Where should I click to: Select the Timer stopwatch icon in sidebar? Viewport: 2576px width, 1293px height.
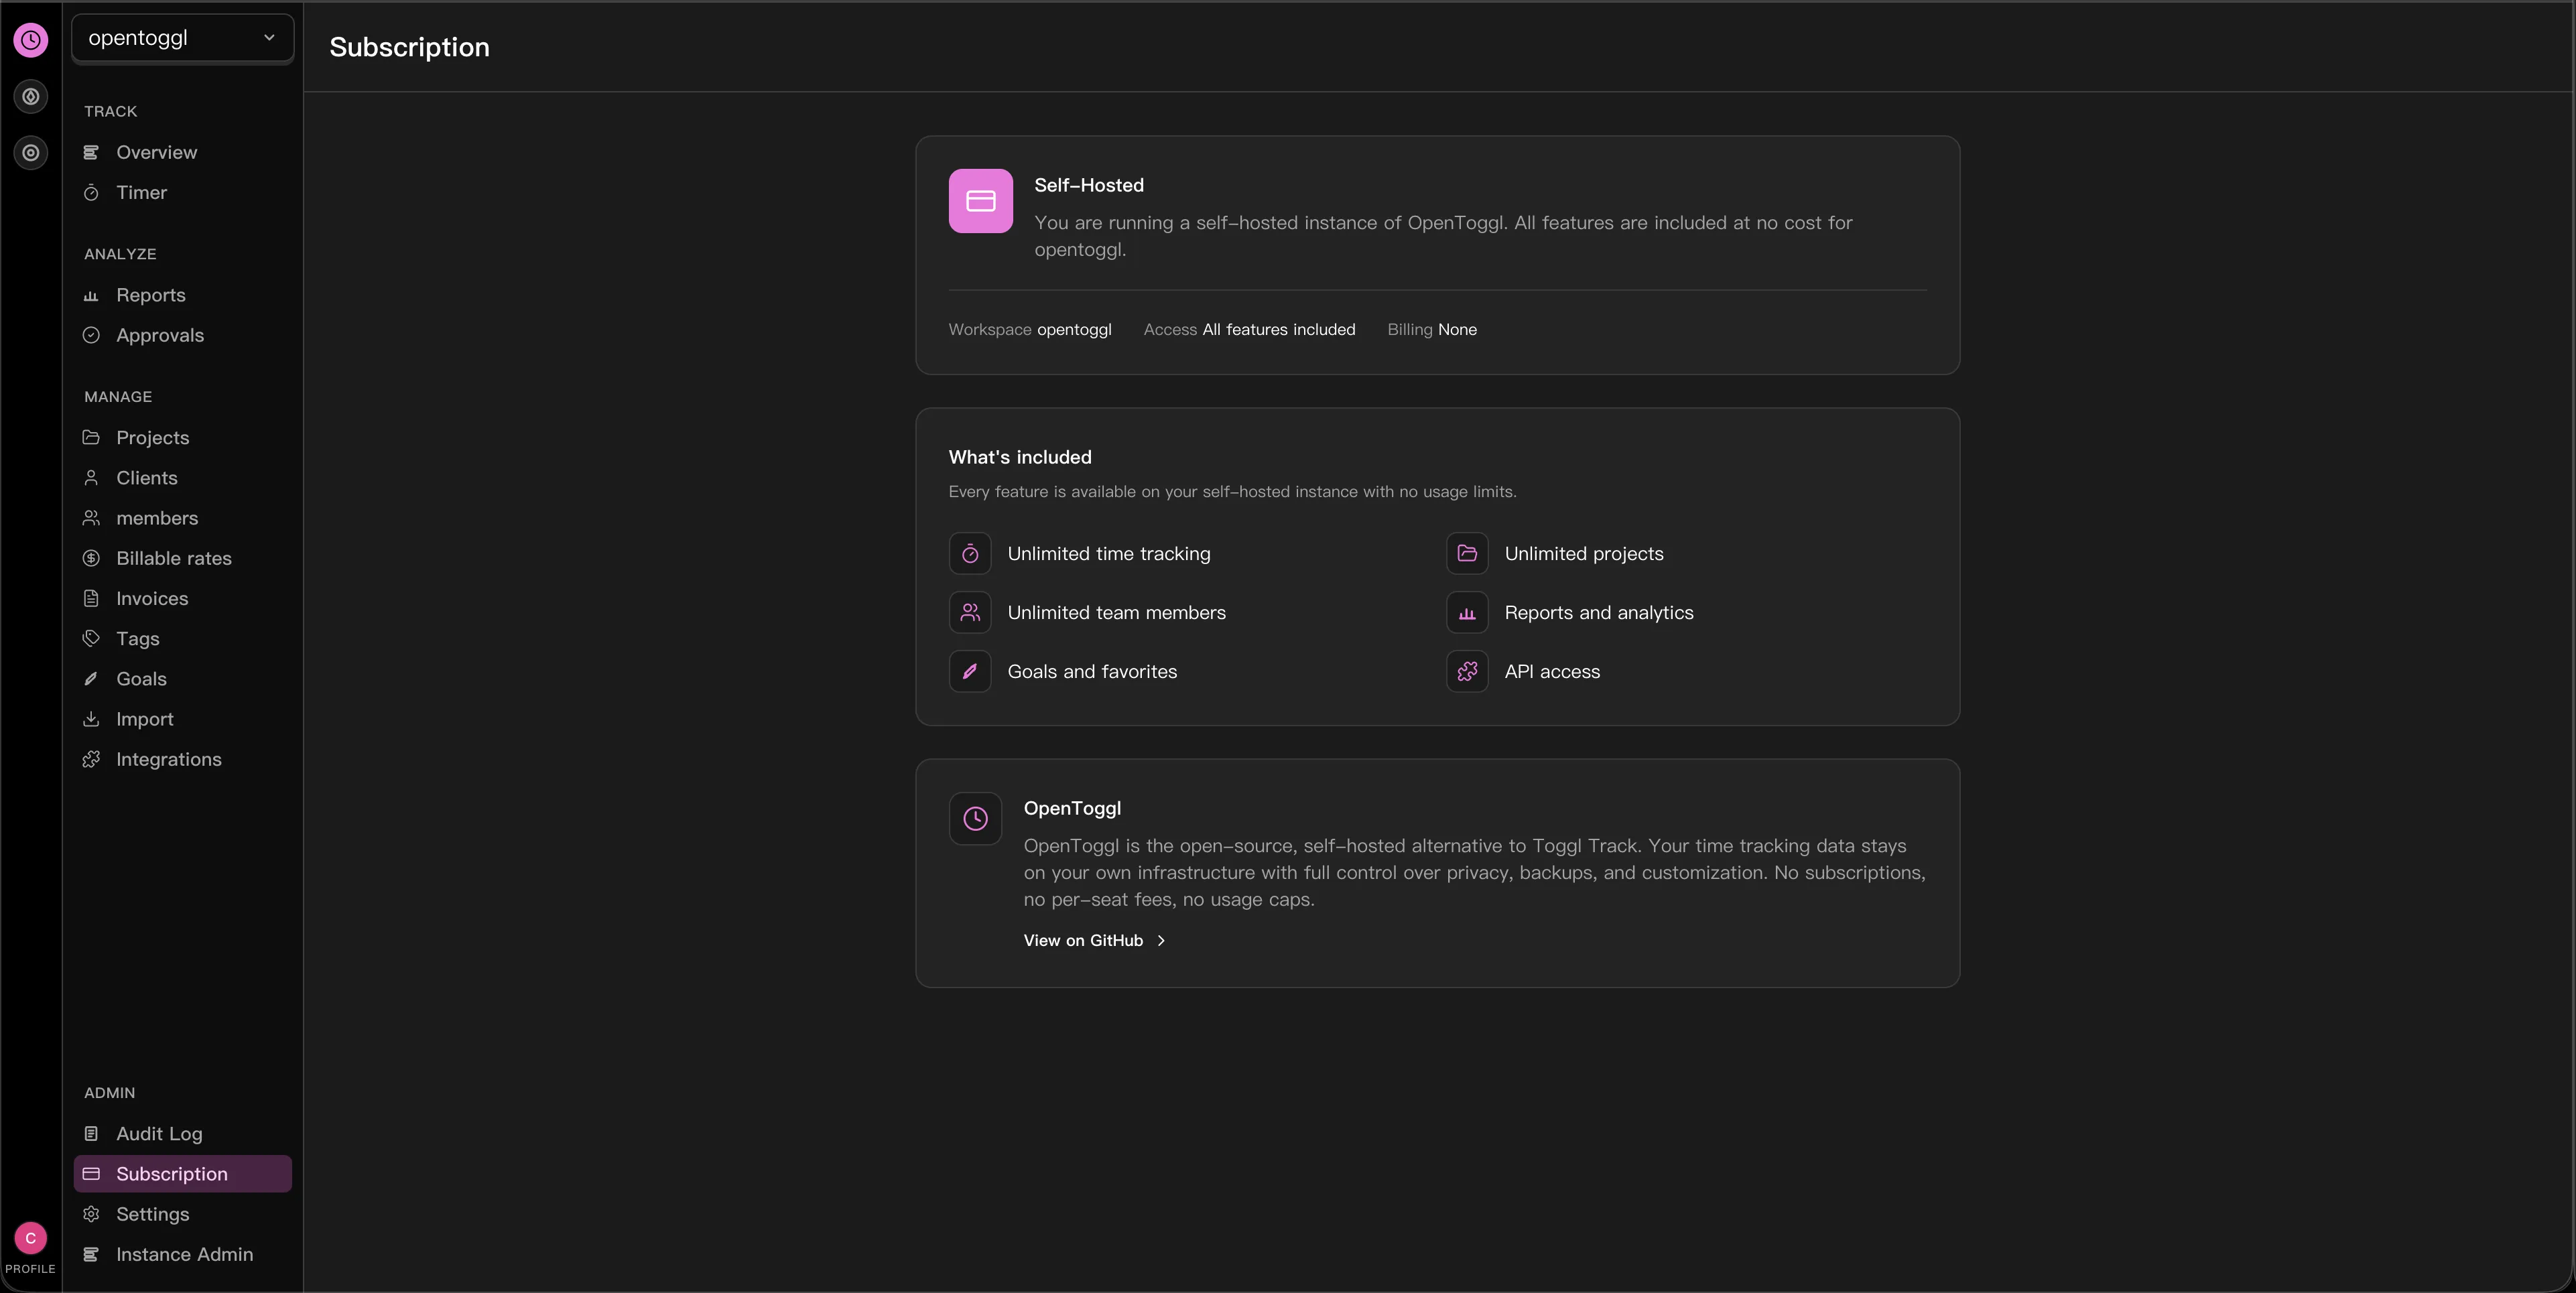pos(91,192)
